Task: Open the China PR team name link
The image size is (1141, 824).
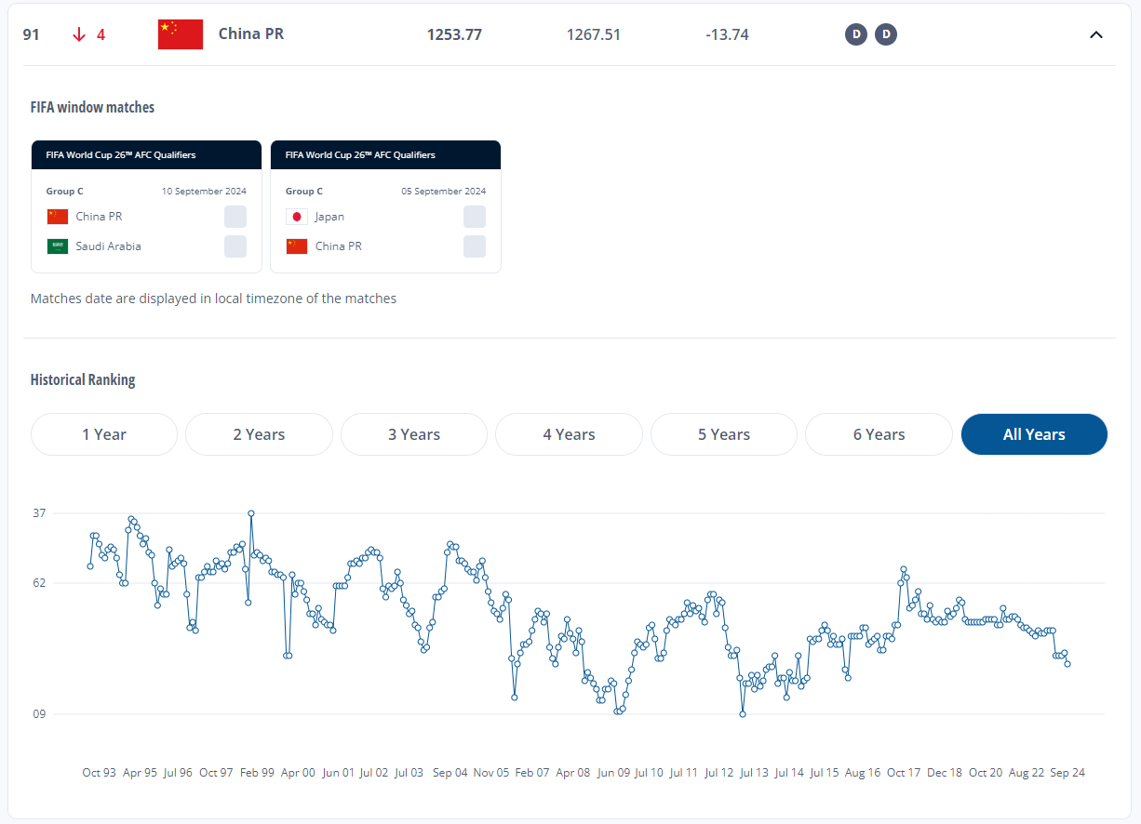Action: click(x=251, y=33)
